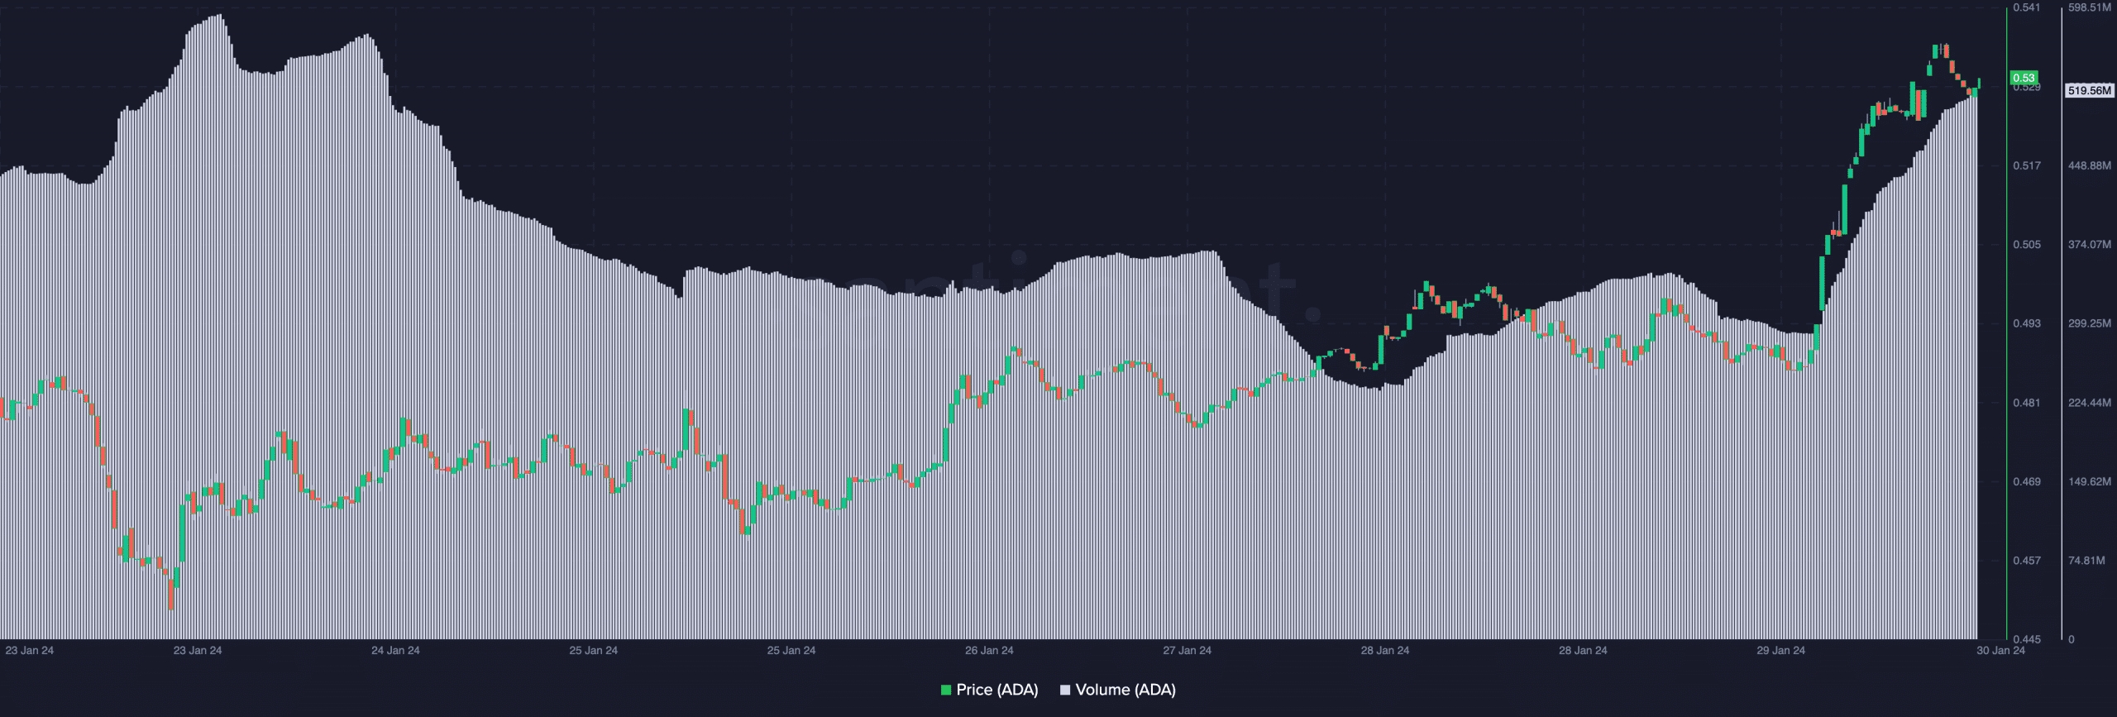Click the 519.56M current volume tag
Viewport: 2117px width, 717px height.
[x=2090, y=90]
